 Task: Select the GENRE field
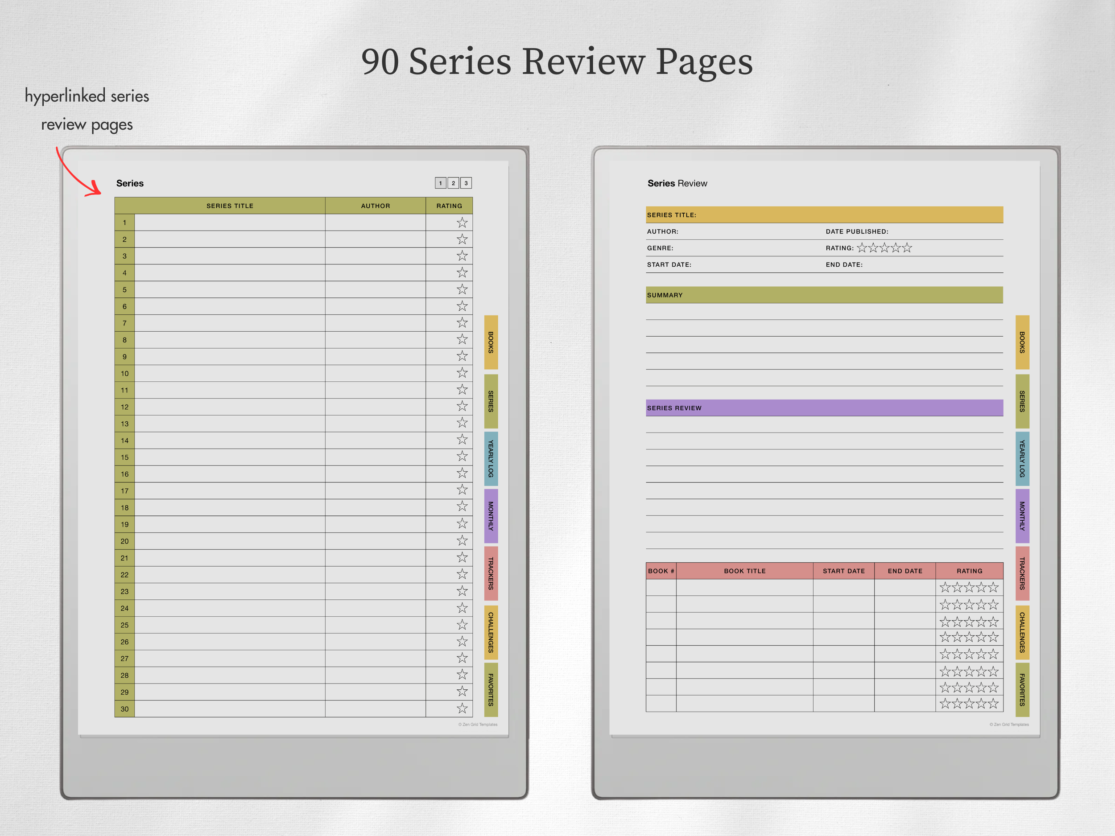(x=735, y=248)
